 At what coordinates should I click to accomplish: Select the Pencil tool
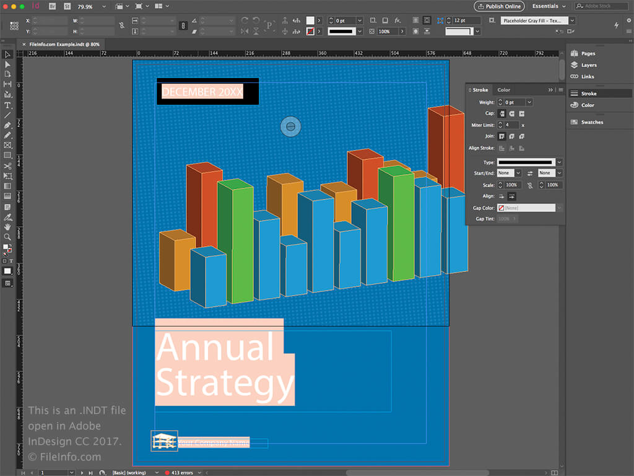pyautogui.click(x=7, y=135)
